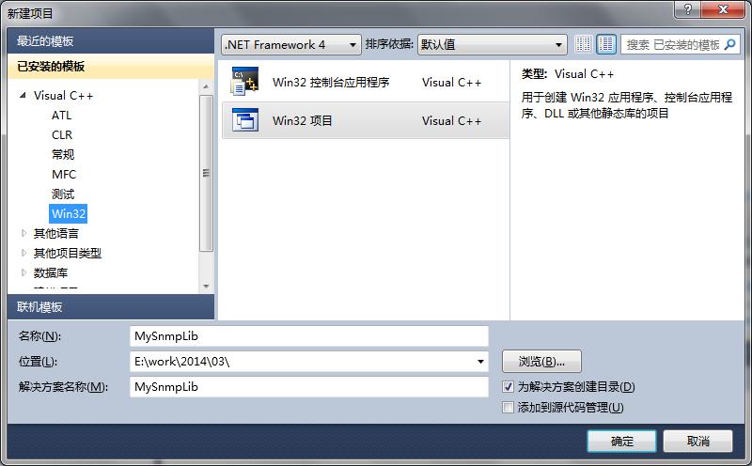Click the Visual C++ tree label
752x466 pixels.
pyautogui.click(x=63, y=96)
